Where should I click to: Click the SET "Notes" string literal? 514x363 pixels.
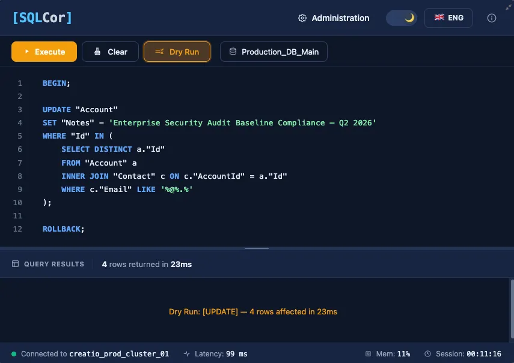(243, 122)
